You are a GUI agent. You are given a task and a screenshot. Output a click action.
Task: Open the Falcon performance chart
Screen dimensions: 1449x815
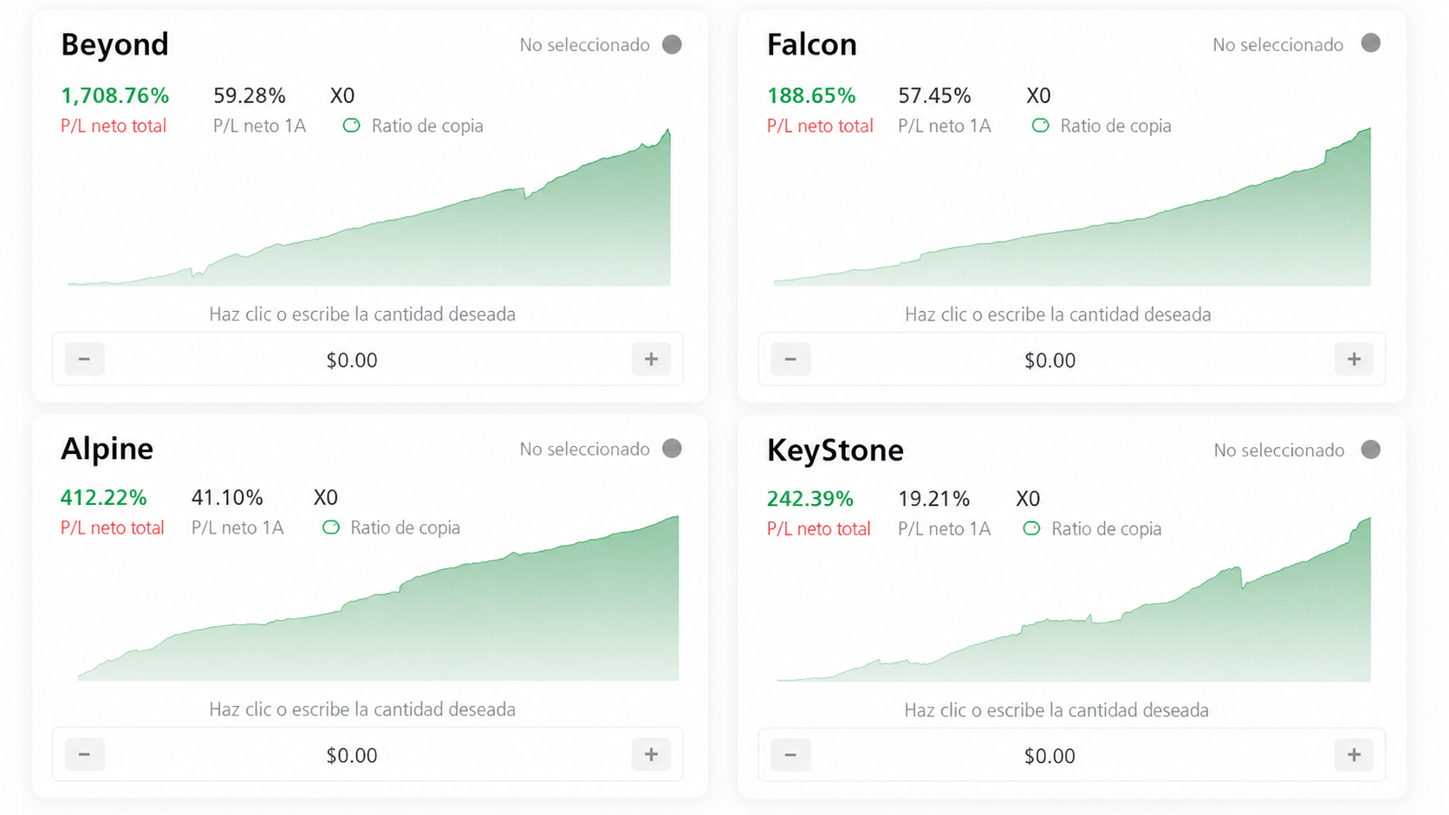point(1072,206)
